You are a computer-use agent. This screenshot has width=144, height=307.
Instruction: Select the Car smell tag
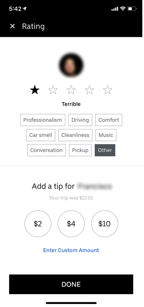pyautogui.click(x=41, y=135)
